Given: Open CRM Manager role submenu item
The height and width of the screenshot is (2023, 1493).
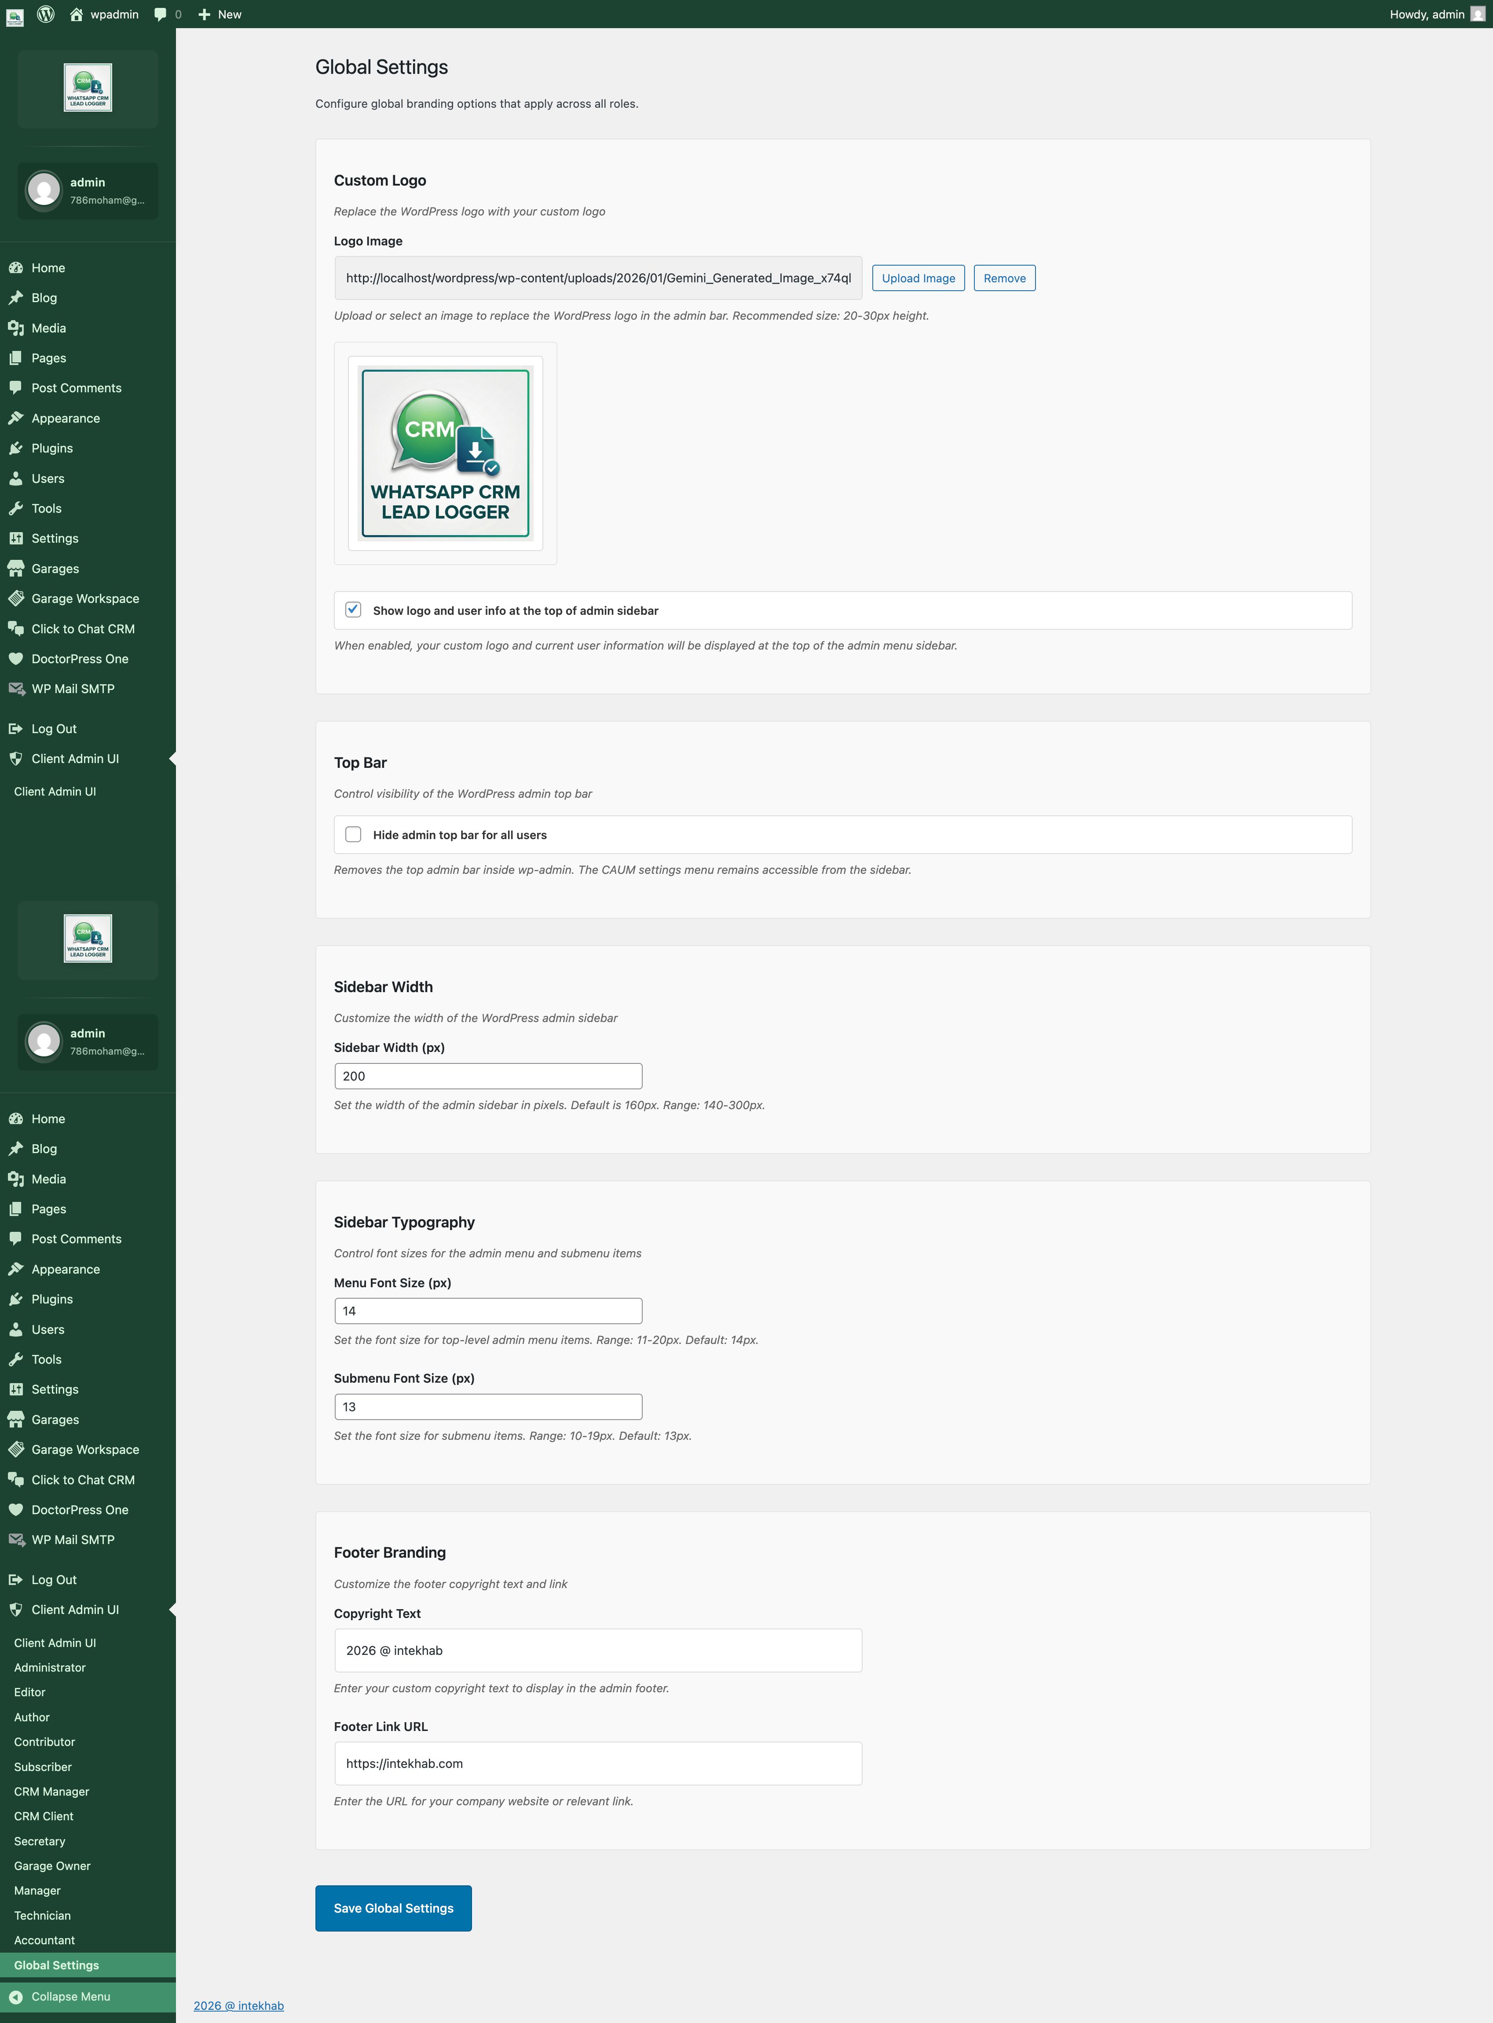Looking at the screenshot, I should coord(51,1792).
